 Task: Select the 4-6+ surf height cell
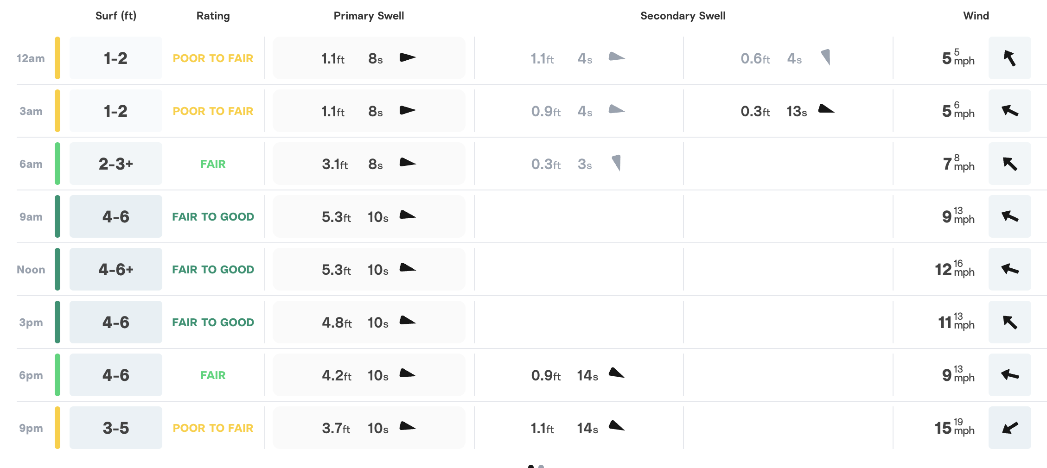116,270
